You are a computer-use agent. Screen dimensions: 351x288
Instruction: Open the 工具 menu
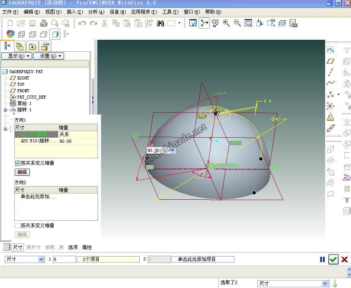point(170,12)
